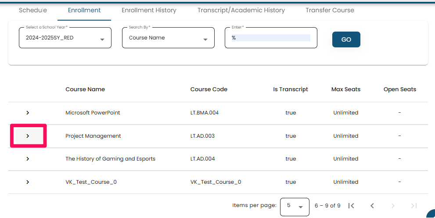Click the Enter search text field
Screen dimensions: 435x218
point(270,38)
